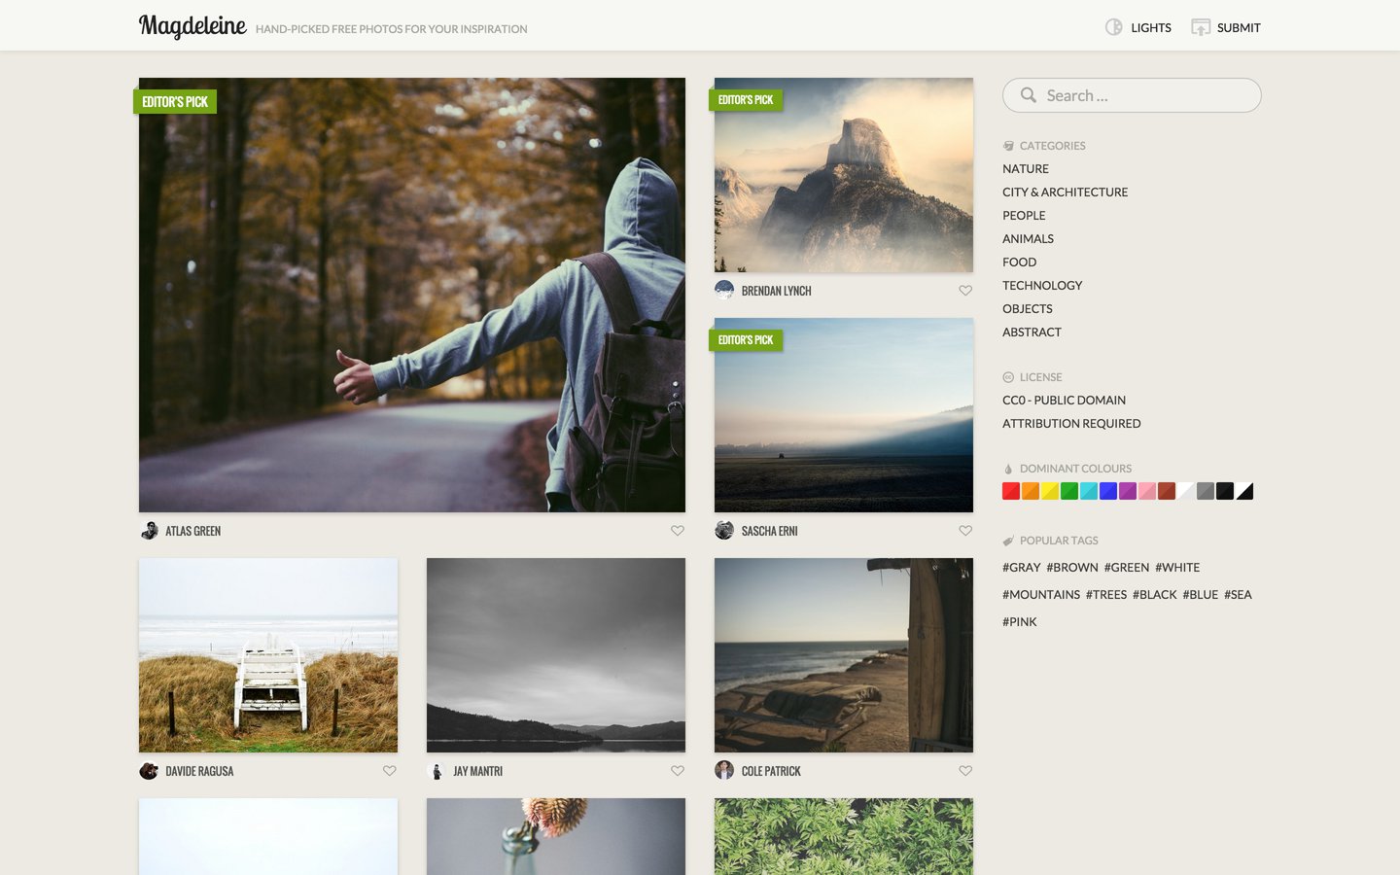
Task: Click the search magnifier icon
Action: pos(1028,95)
